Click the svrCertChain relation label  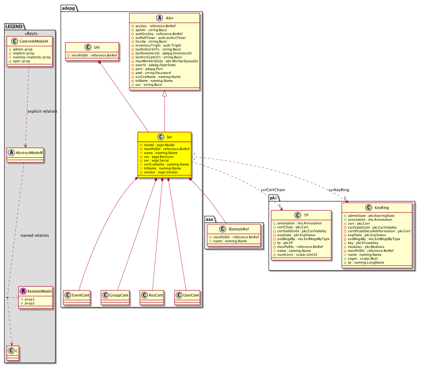273,190
